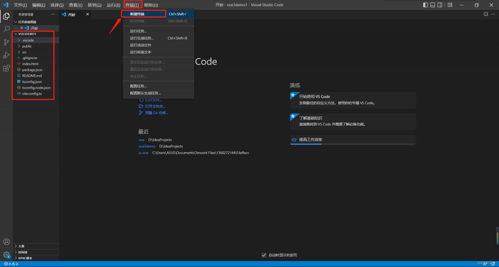Open tsconfig.json file
Screen dimensions: 499x267
(36, 82)
